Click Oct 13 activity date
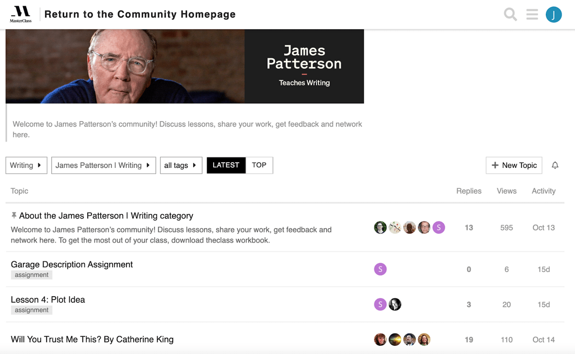The width and height of the screenshot is (575, 354). [x=543, y=228]
